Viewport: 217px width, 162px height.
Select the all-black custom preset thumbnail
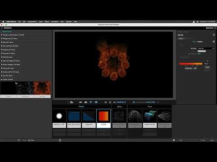pos(9,88)
